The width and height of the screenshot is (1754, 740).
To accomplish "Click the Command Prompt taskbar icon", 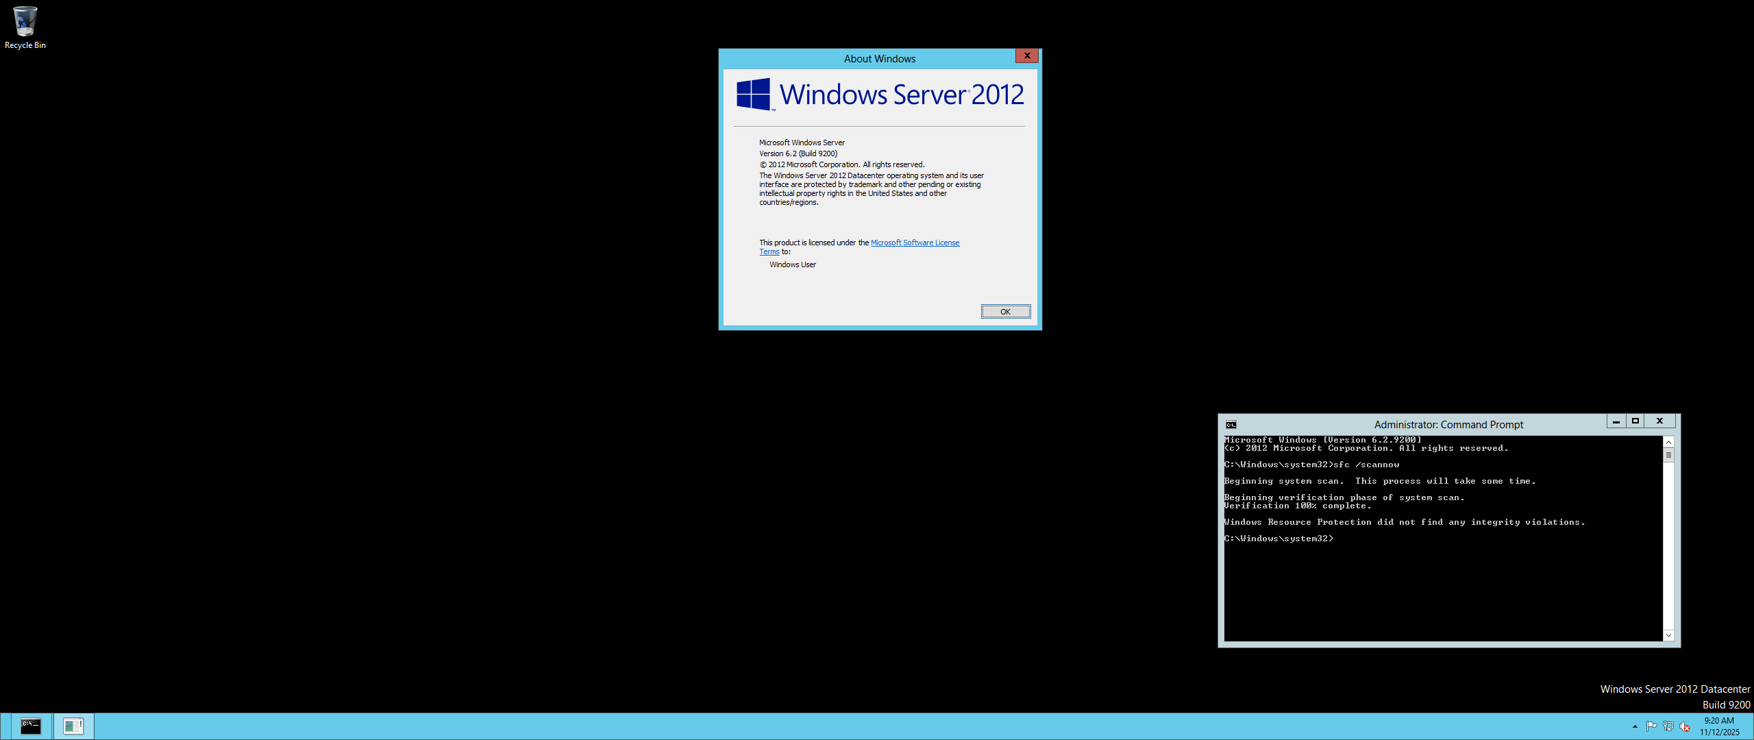I will [x=31, y=726].
